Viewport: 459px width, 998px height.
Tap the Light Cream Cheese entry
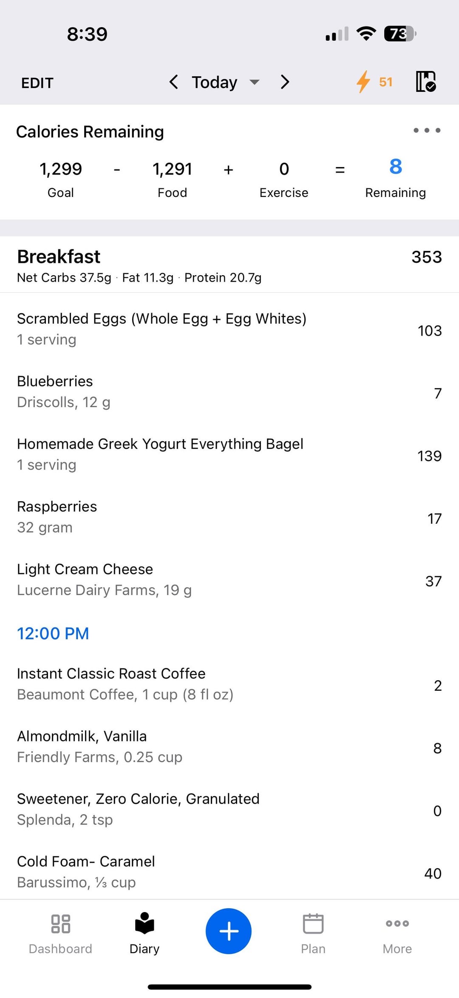pyautogui.click(x=229, y=579)
